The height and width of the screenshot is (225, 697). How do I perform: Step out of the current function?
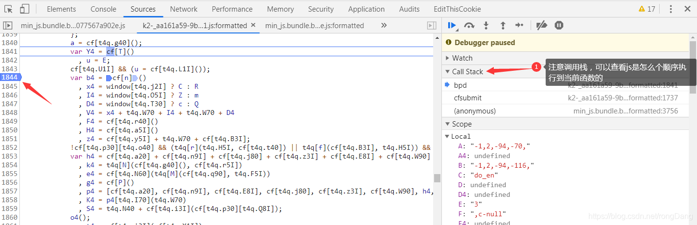[502, 25]
